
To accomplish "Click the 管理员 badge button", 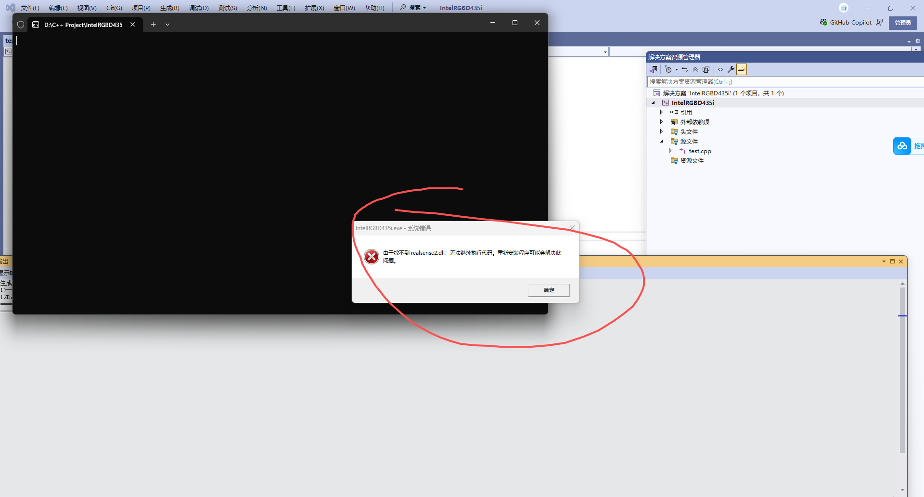I will [903, 23].
